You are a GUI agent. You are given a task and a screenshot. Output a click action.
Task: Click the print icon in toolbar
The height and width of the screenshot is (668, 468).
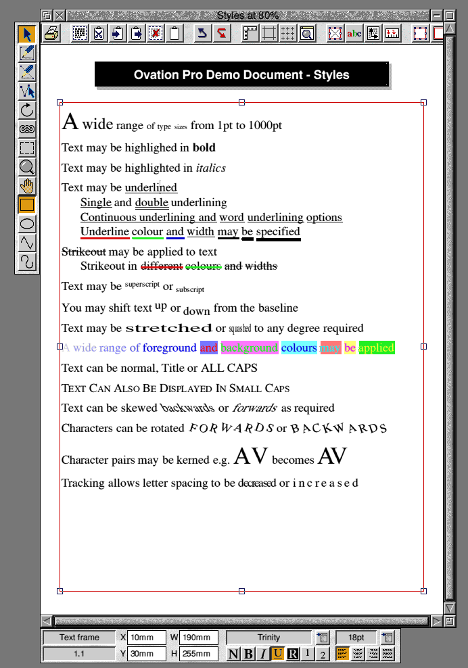click(51, 33)
